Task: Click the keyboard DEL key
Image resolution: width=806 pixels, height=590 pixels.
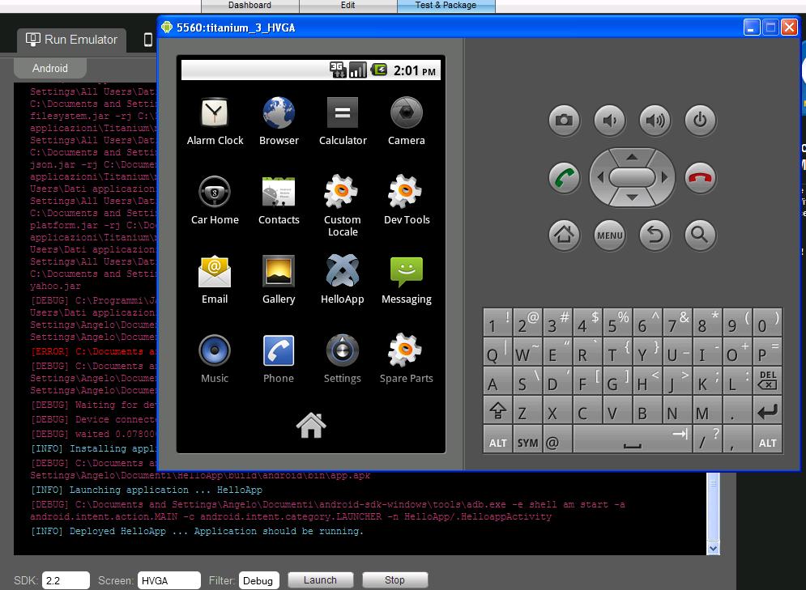Action: point(767,380)
